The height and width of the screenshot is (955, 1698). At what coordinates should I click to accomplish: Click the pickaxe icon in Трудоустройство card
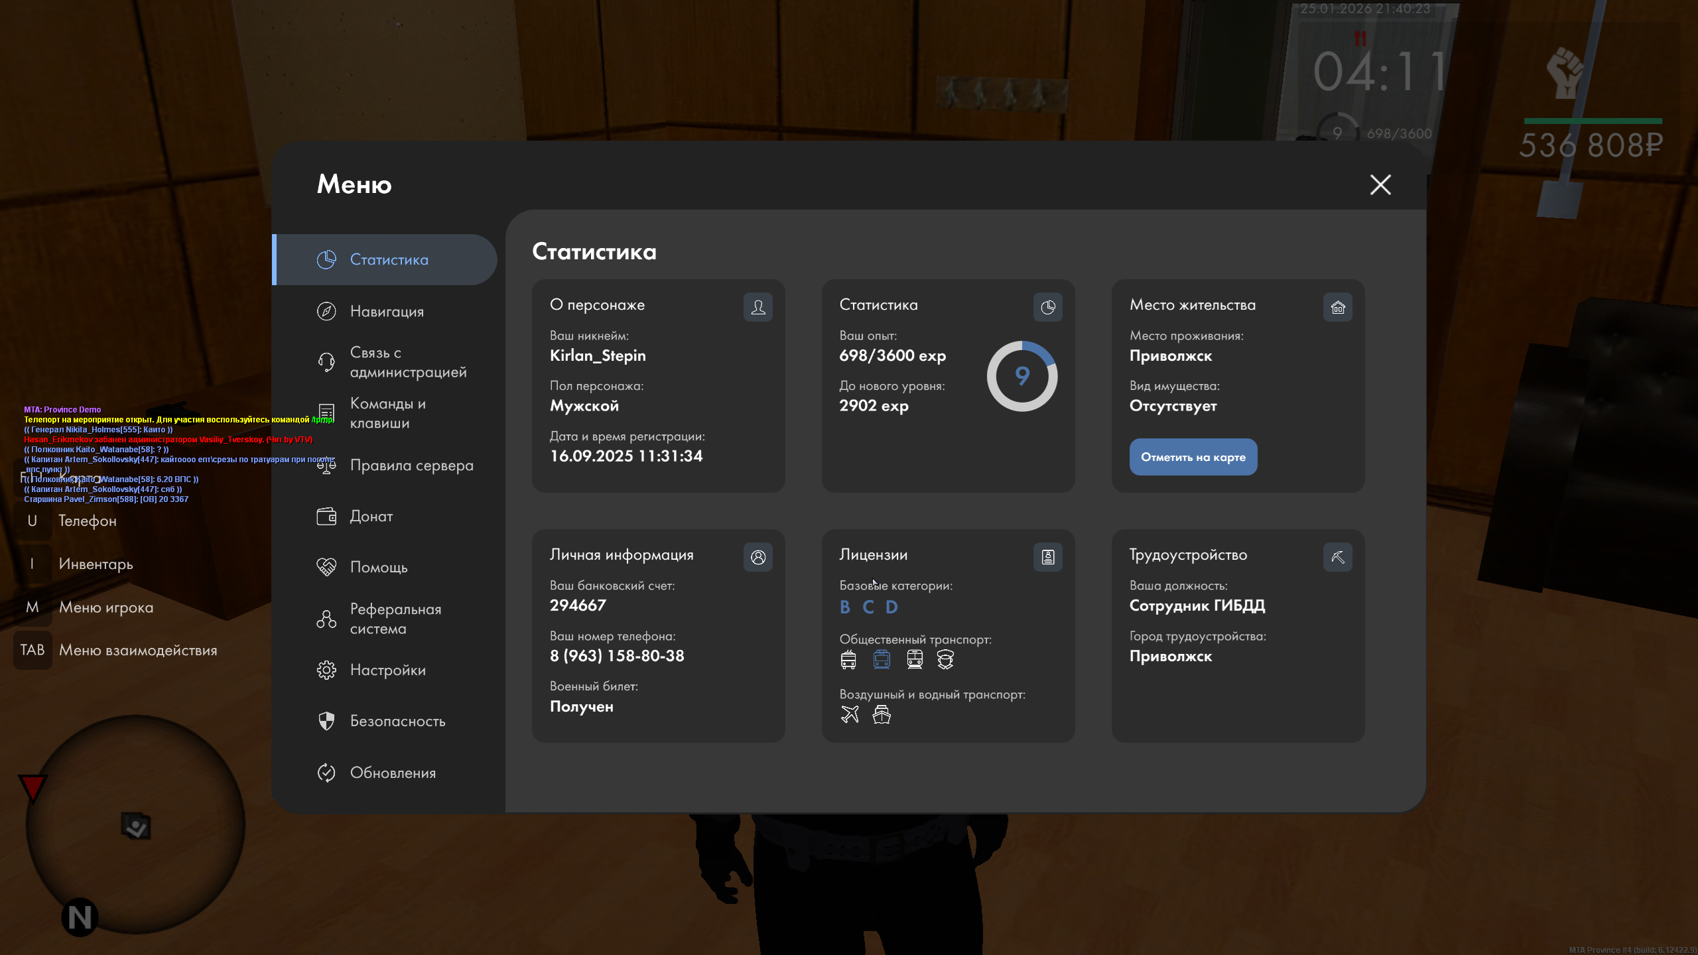pyautogui.click(x=1337, y=557)
